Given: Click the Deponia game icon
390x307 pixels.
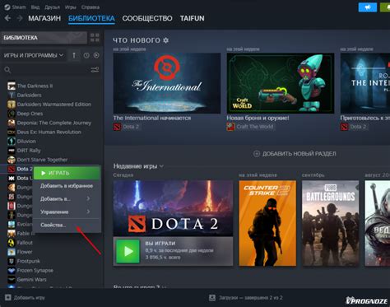Looking at the screenshot, I should pyautogui.click(x=12, y=123).
